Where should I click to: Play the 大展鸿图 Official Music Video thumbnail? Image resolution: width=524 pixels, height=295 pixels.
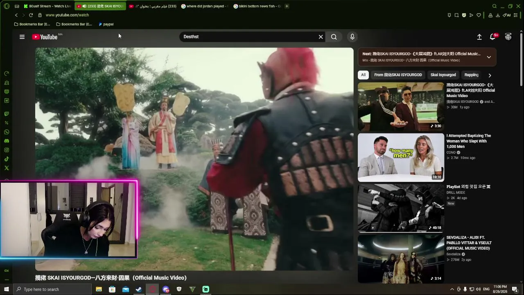[401, 107]
